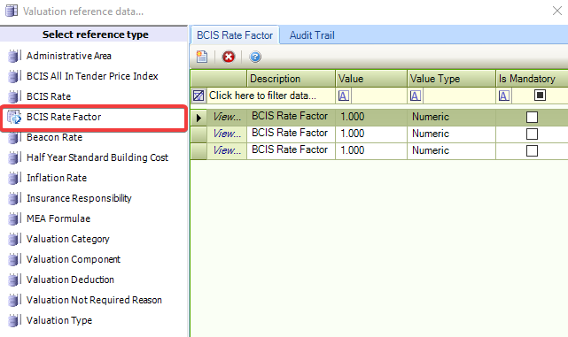Click the new record toolbar icon
The image size is (568, 337).
coord(202,57)
